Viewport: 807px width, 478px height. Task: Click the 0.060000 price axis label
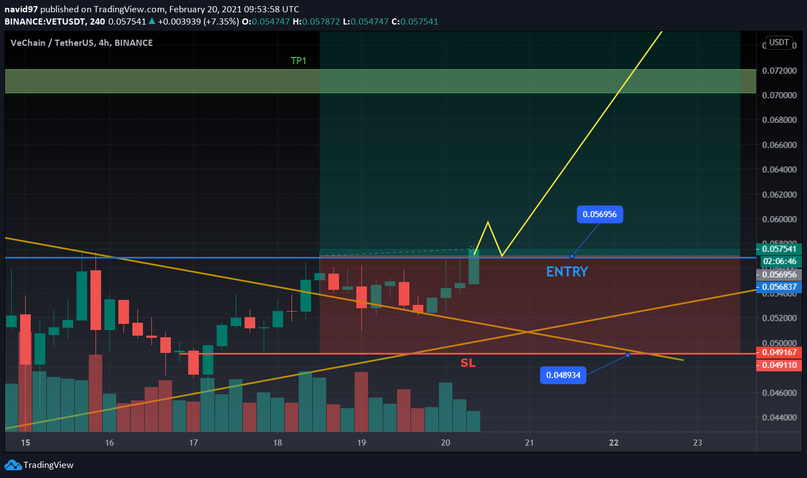click(780, 219)
